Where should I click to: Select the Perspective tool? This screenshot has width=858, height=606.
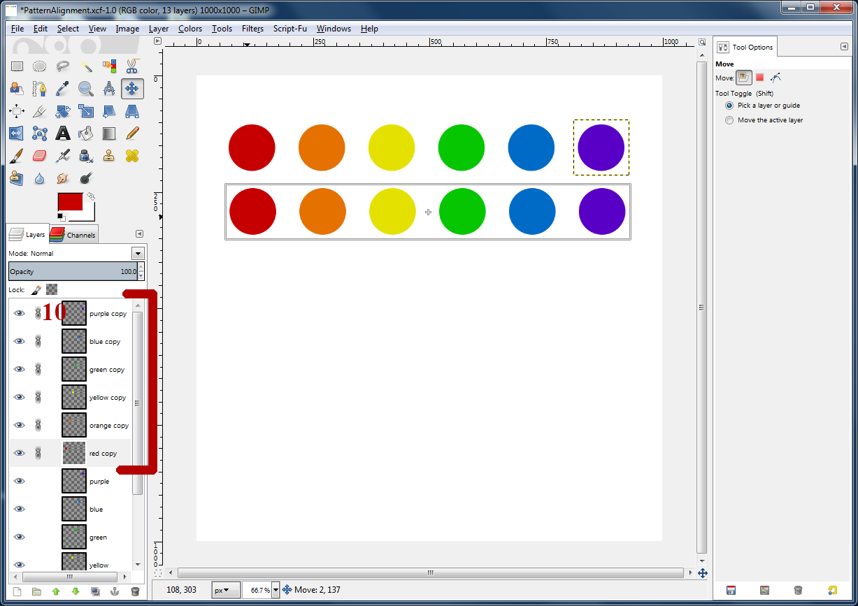pos(132,111)
